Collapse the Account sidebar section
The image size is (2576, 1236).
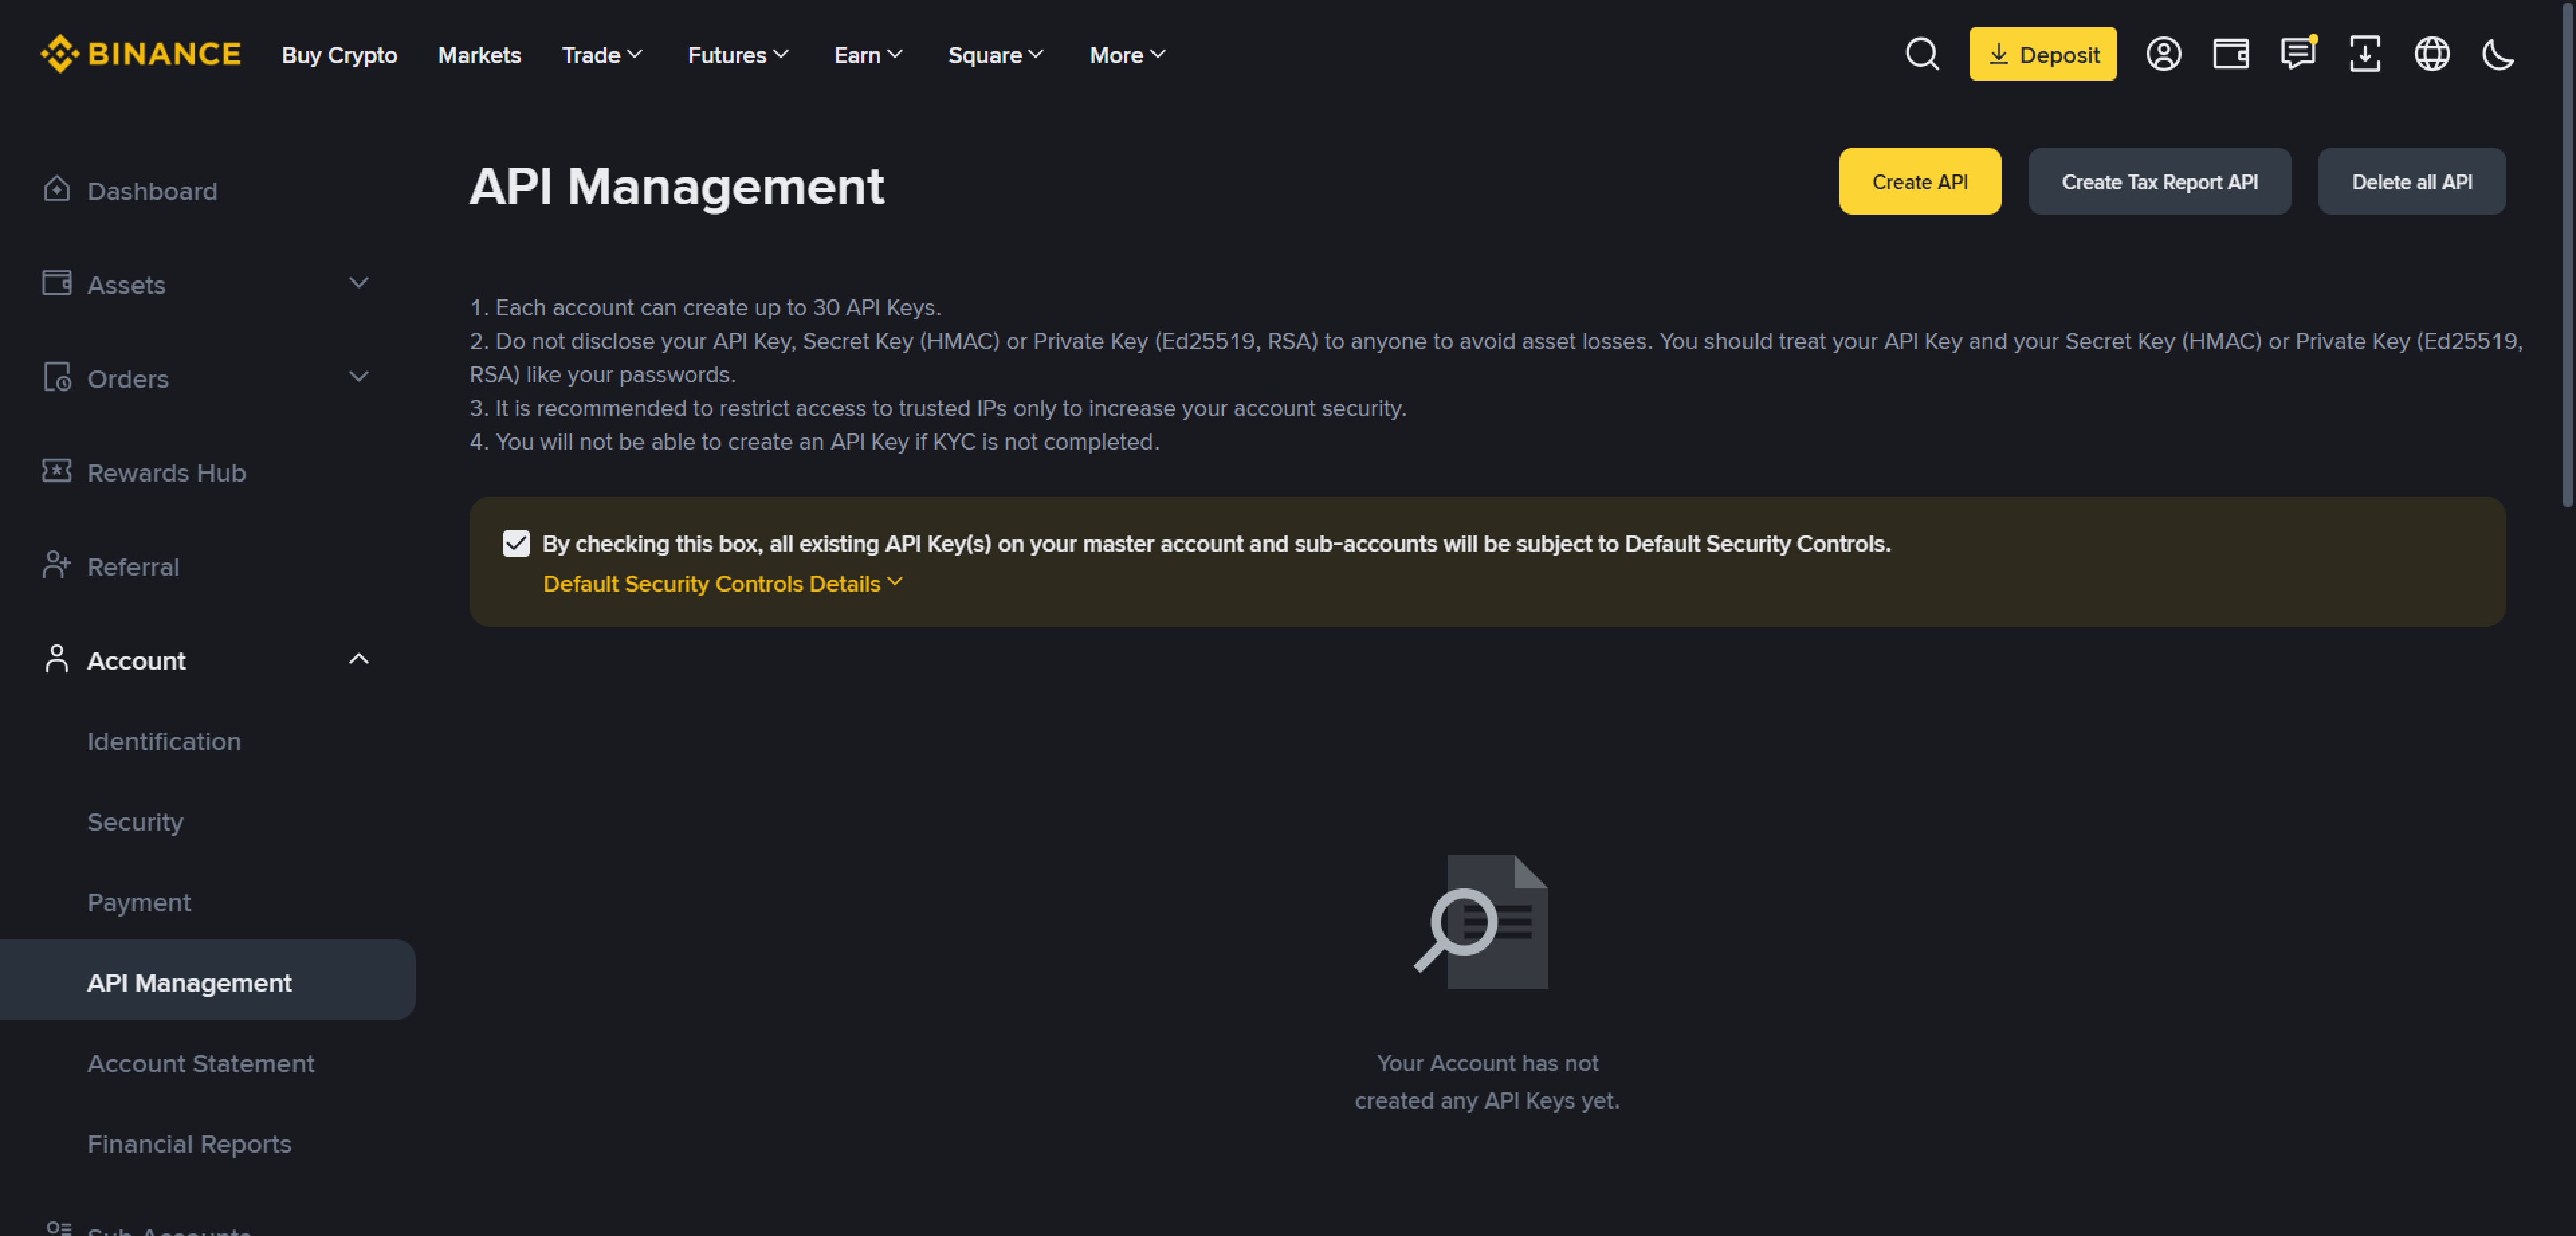point(358,660)
